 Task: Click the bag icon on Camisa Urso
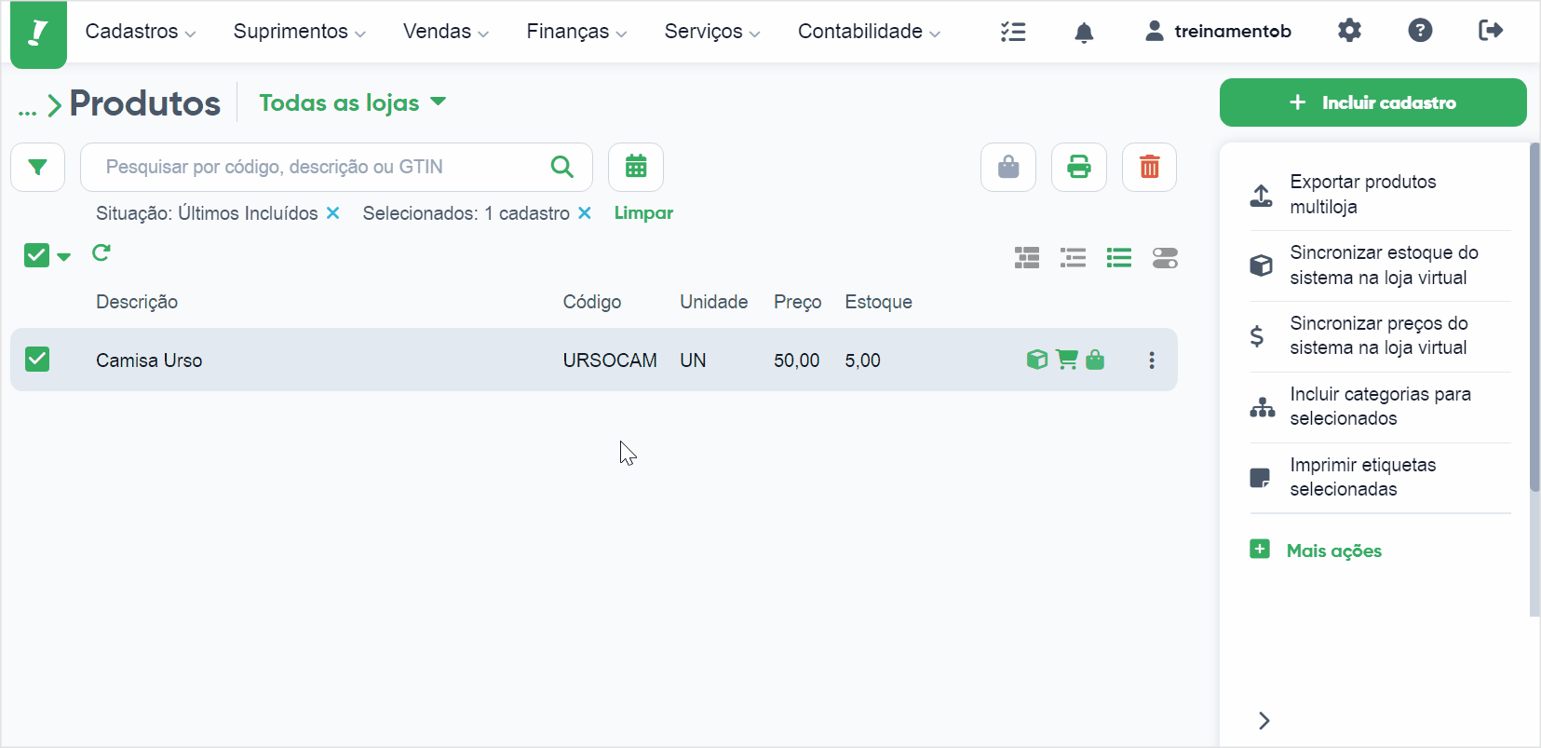pos(1095,360)
